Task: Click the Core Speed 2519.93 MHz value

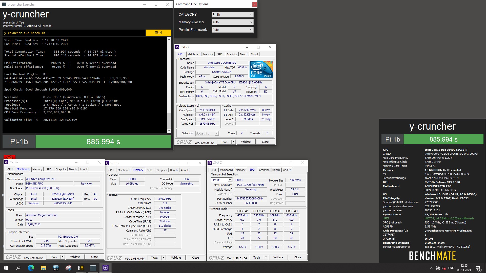Action: pos(207,110)
